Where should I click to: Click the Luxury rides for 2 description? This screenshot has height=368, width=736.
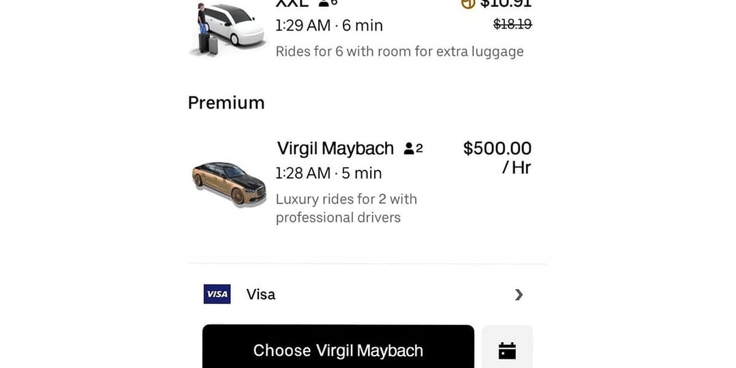click(x=346, y=208)
